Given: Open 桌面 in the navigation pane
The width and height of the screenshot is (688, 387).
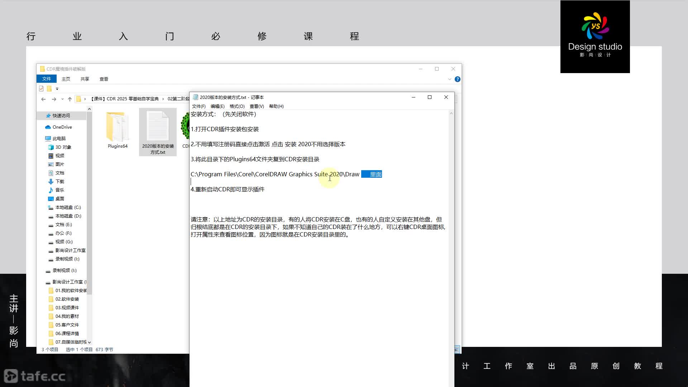Looking at the screenshot, I should click(59, 199).
